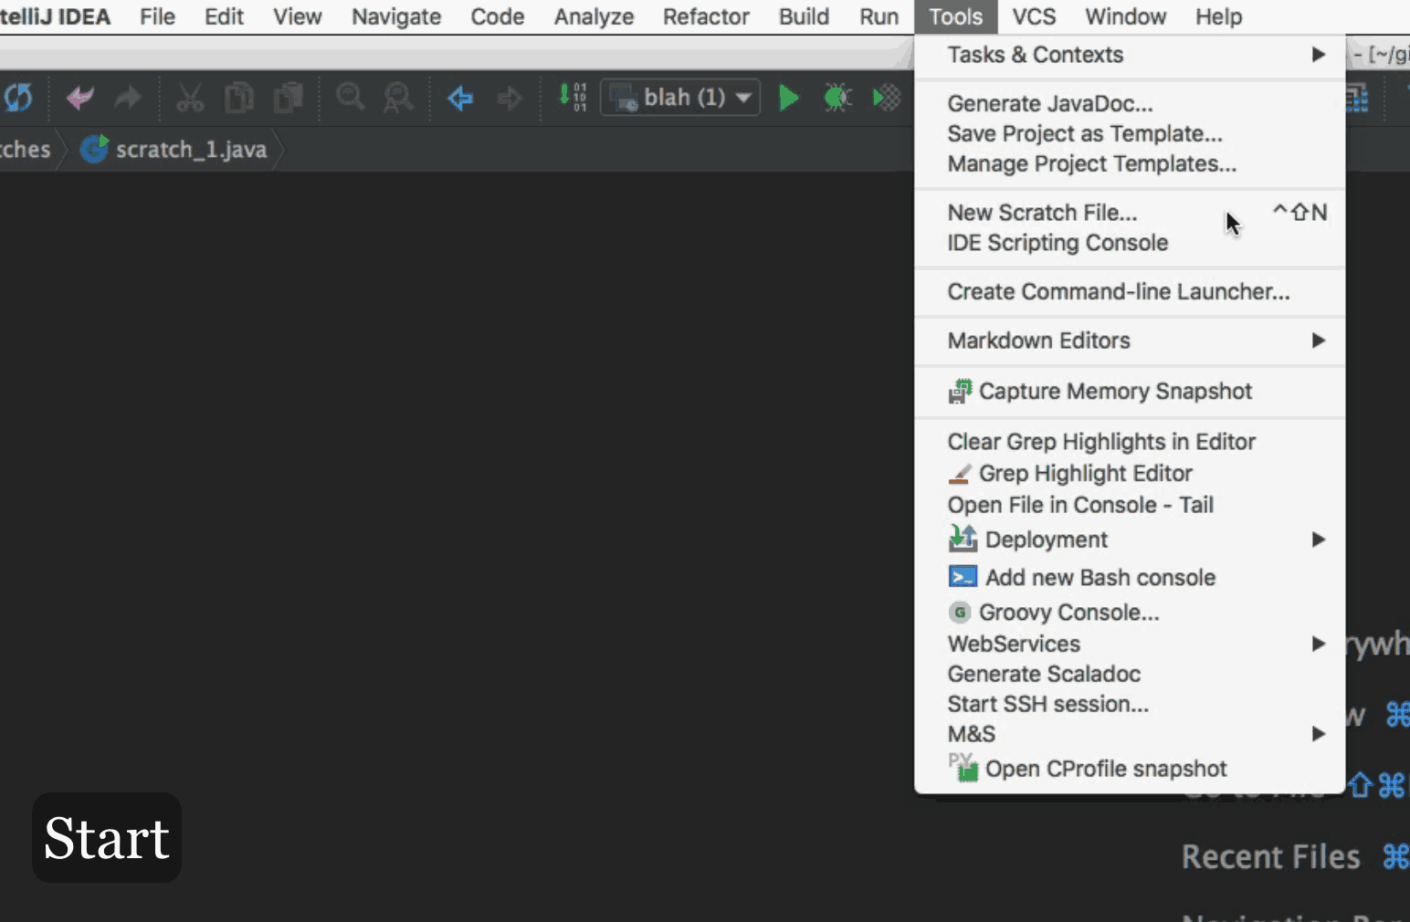
Task: Open the Deployment submenu
Action: 1046,540
